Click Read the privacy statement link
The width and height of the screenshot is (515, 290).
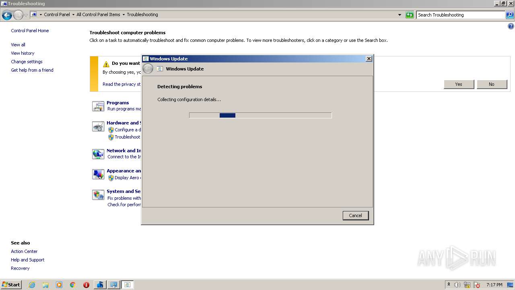(x=122, y=84)
